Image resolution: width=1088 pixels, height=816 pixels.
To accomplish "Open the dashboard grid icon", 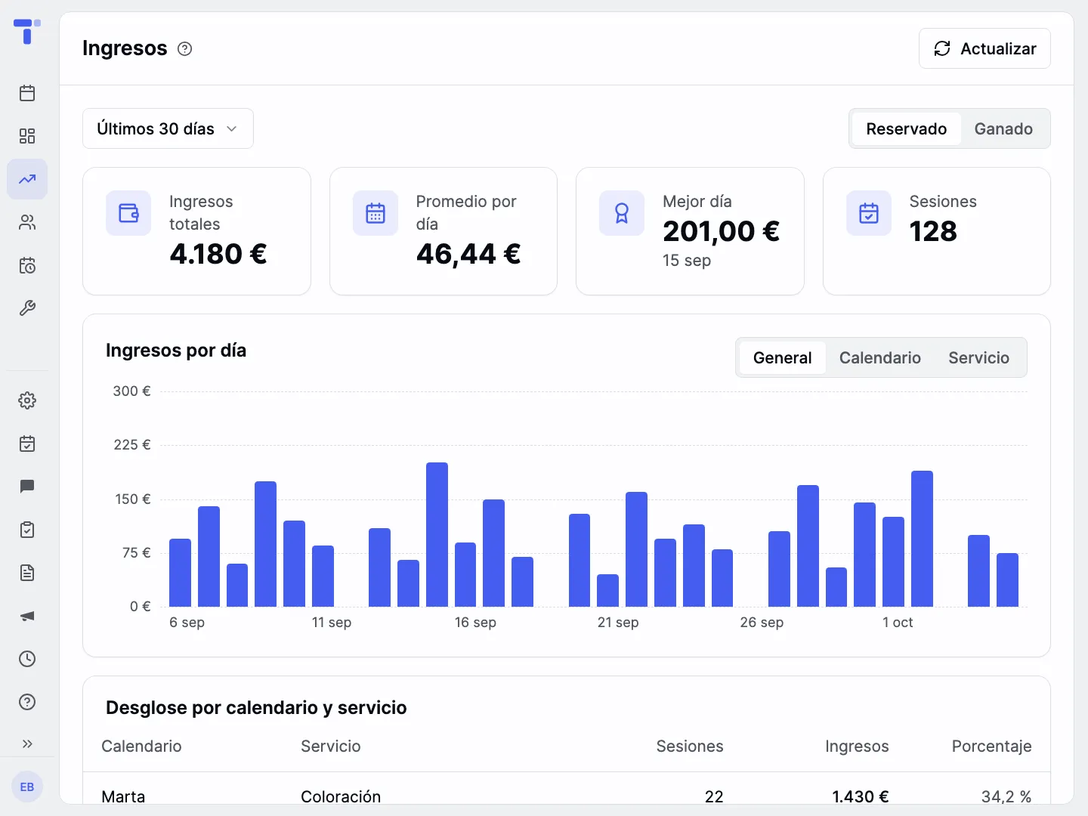I will coord(27,136).
